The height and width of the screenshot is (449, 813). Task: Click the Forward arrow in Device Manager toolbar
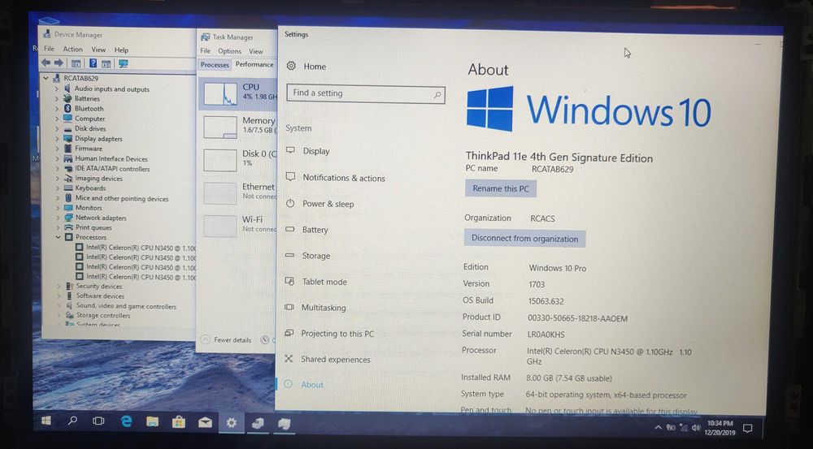tap(59, 63)
